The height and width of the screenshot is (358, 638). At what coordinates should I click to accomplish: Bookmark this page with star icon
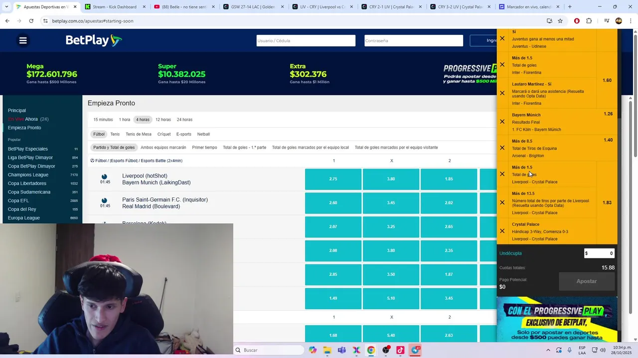coord(560,21)
